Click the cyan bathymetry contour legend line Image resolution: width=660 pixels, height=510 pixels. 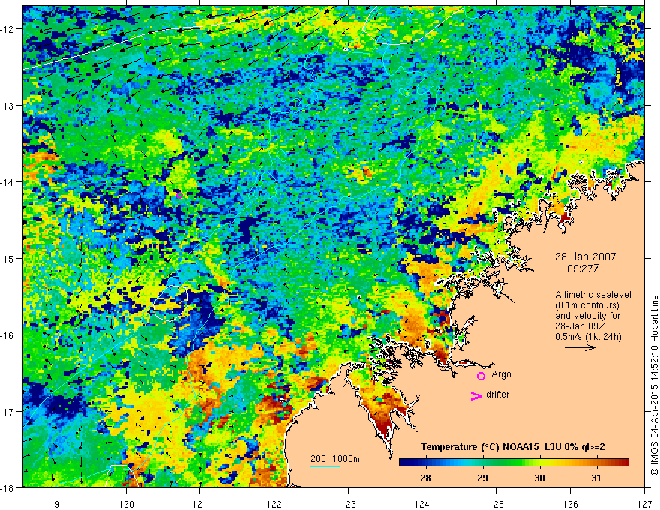[325, 466]
